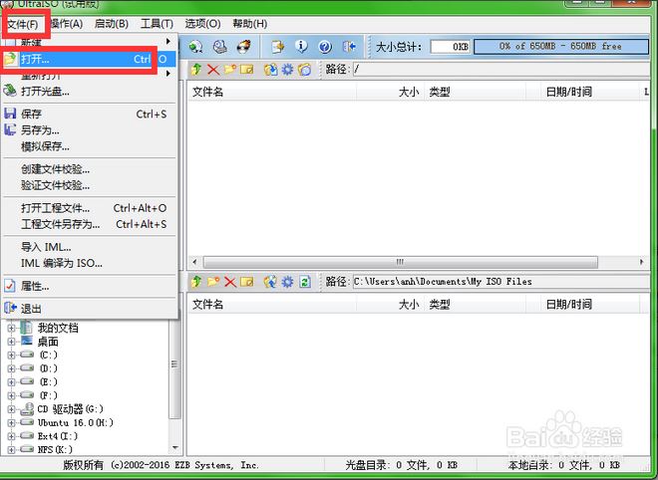
Task: Click the Convert disc image toolbar icon
Action: pos(195,47)
